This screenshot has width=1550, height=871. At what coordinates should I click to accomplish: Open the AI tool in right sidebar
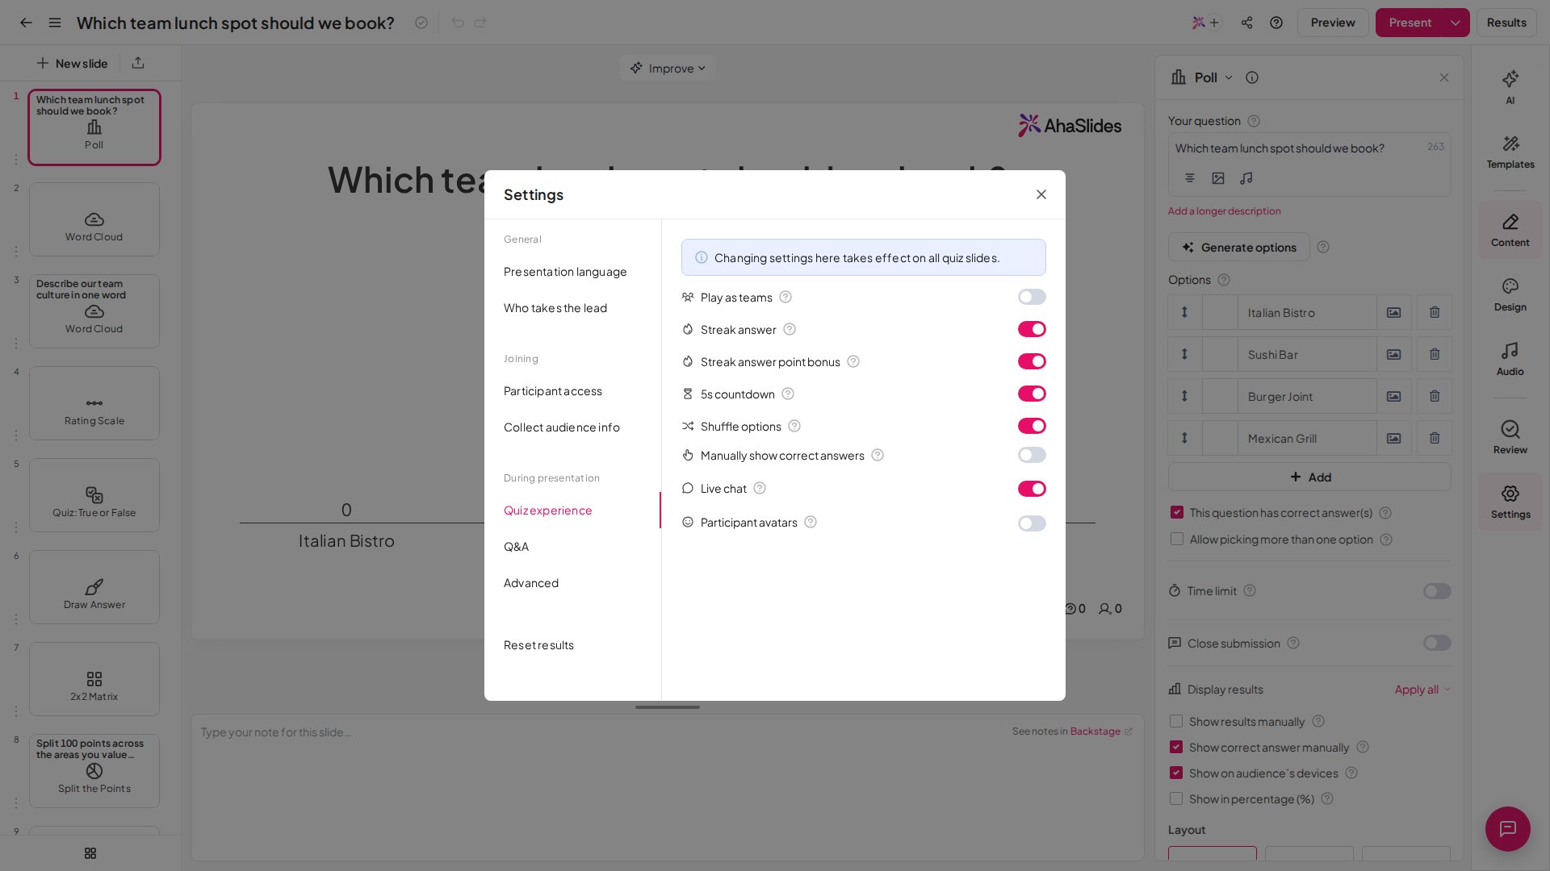[1510, 87]
